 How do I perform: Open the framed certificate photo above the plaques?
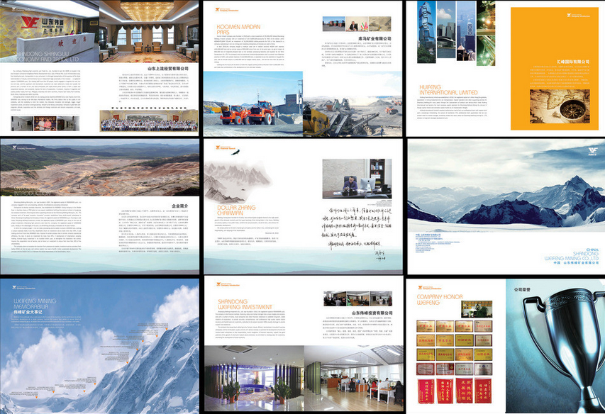pyautogui.click(x=477, y=309)
